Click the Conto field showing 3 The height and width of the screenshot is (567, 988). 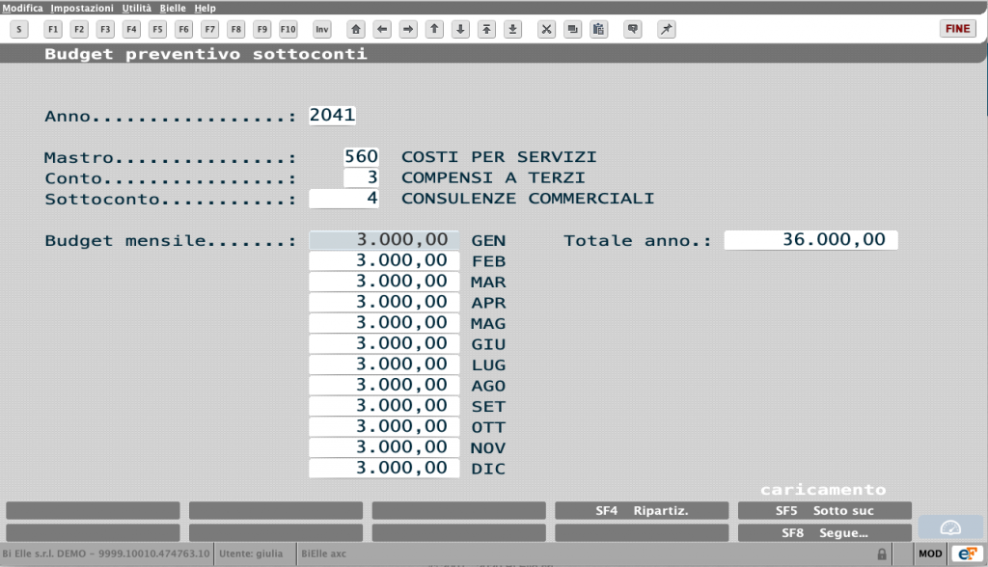click(x=361, y=177)
